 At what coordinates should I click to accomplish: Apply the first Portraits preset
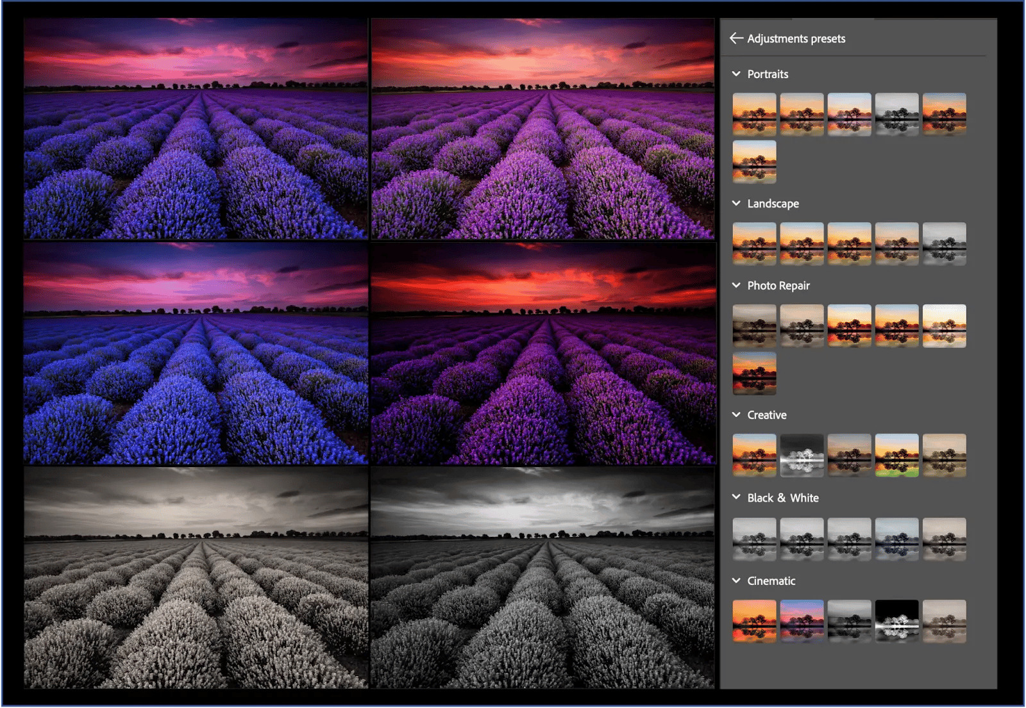click(x=754, y=114)
